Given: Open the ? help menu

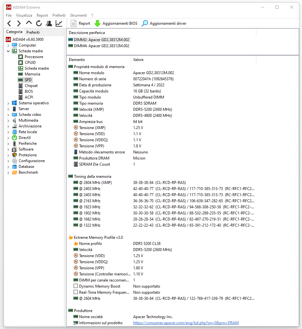Looking at the screenshot, I should tap(92, 15).
